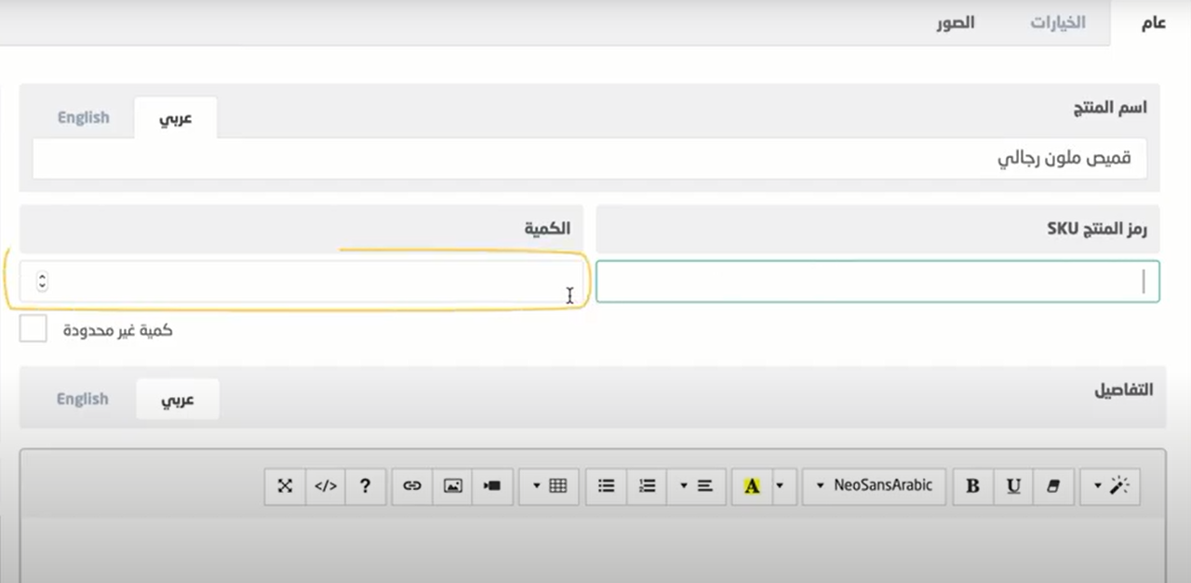Apply unordered bullet list formatting
1191x583 pixels.
[607, 485]
